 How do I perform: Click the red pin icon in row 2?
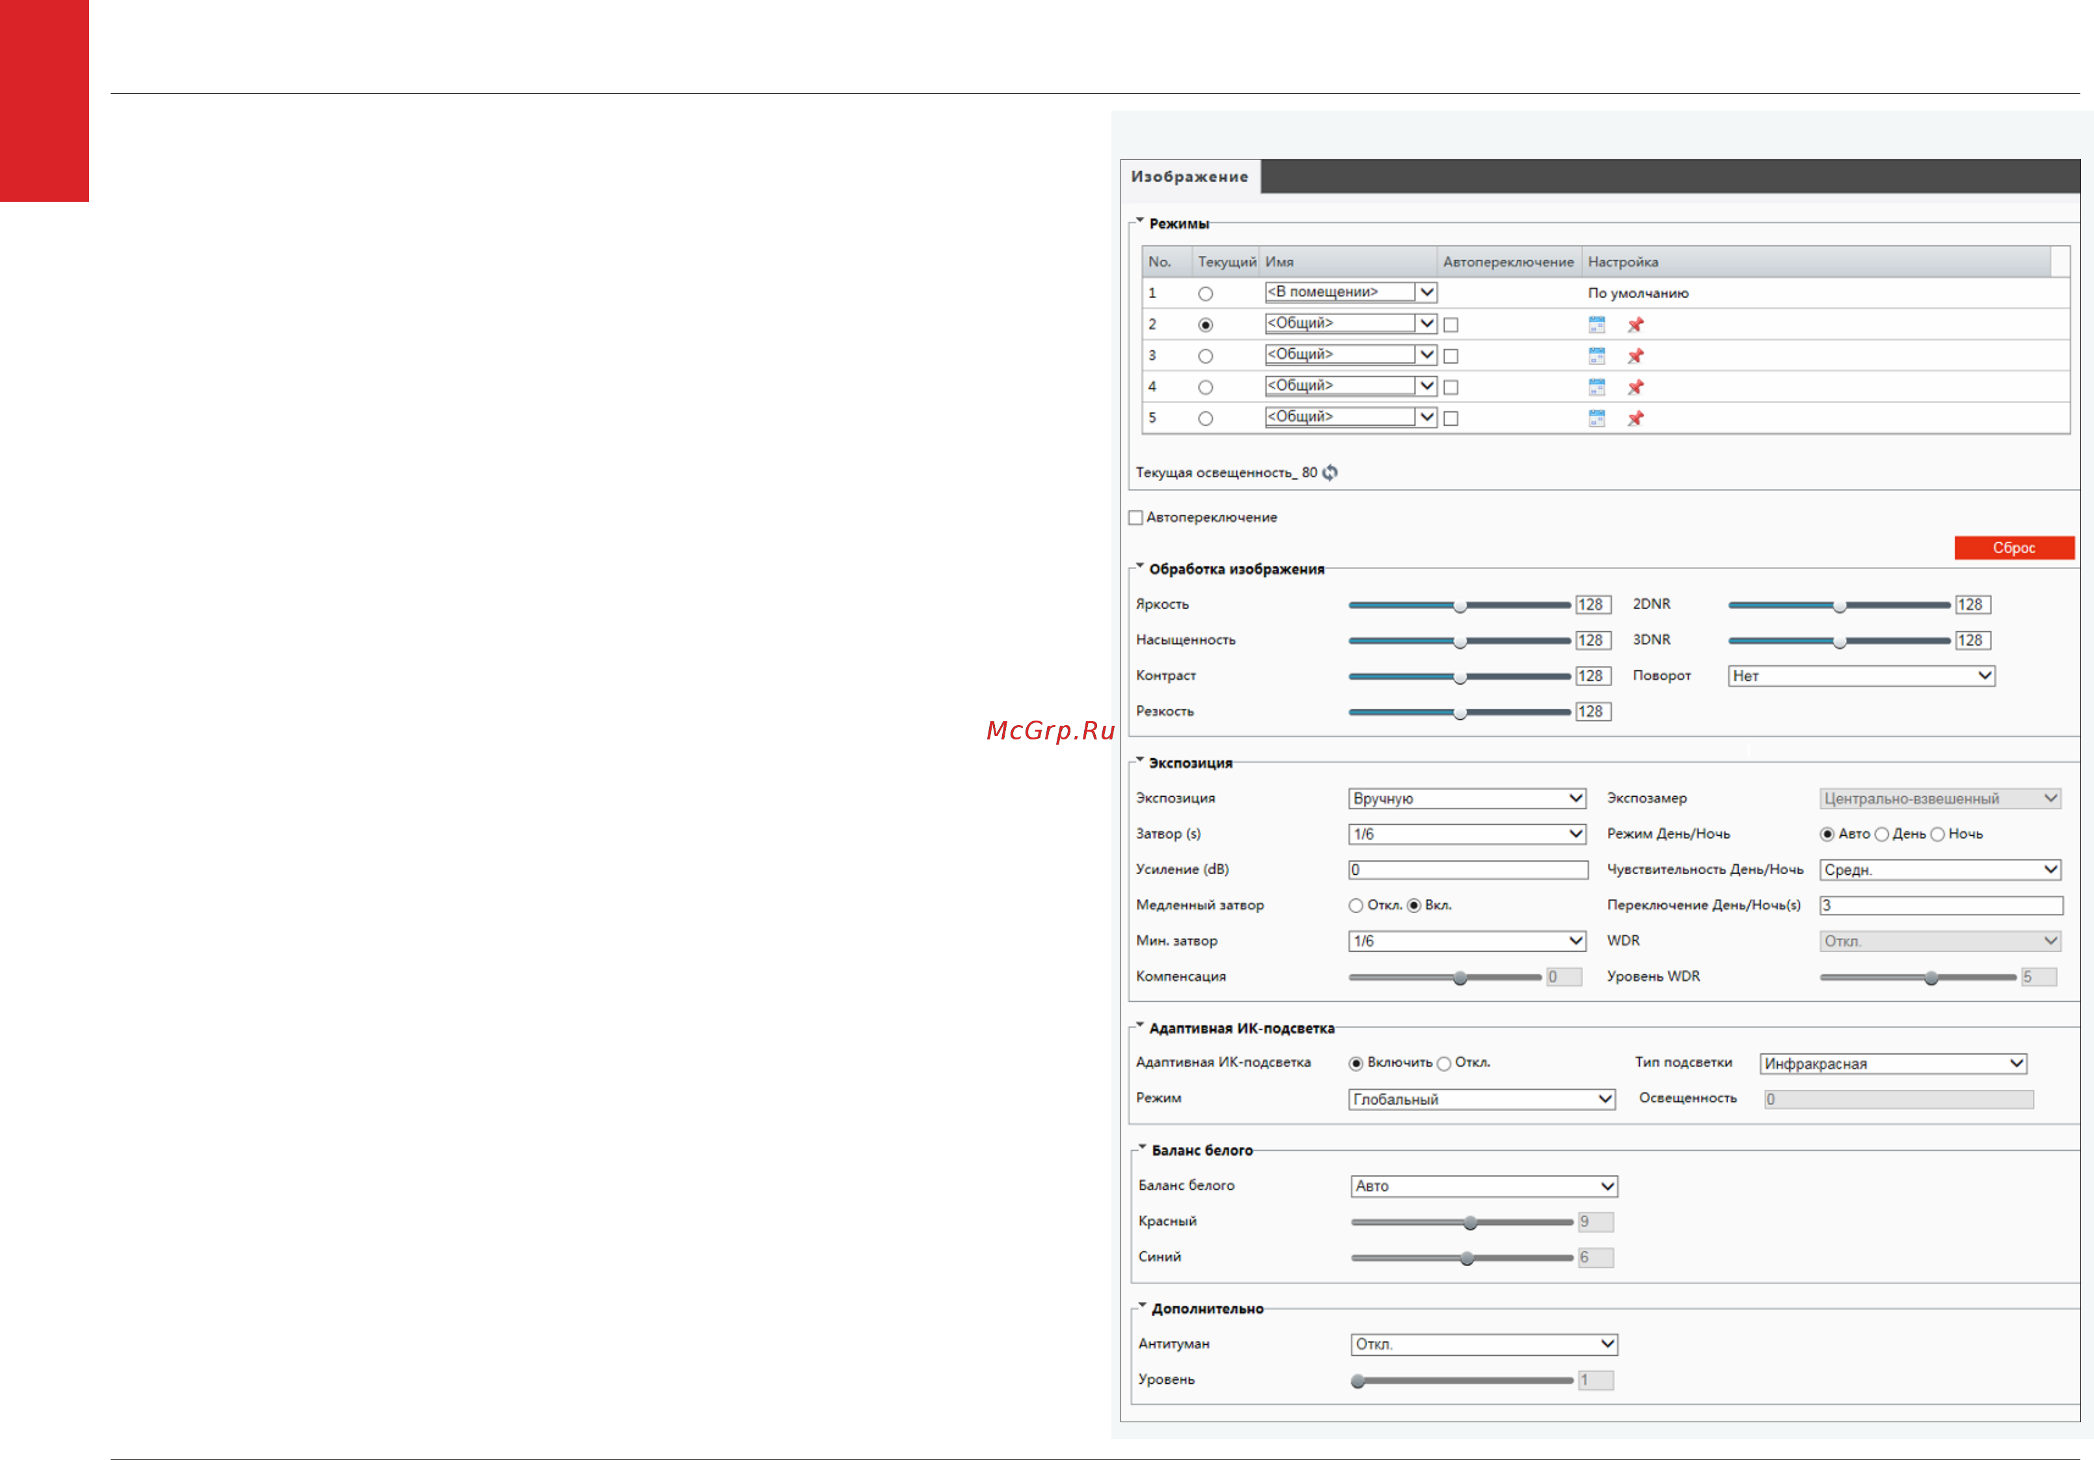pos(1635,325)
